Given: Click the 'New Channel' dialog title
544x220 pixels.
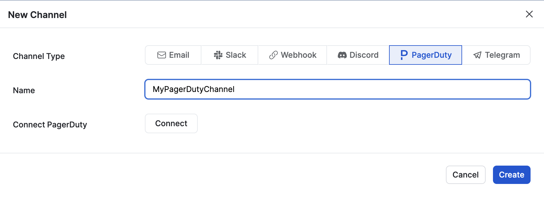Looking at the screenshot, I should (x=37, y=15).
